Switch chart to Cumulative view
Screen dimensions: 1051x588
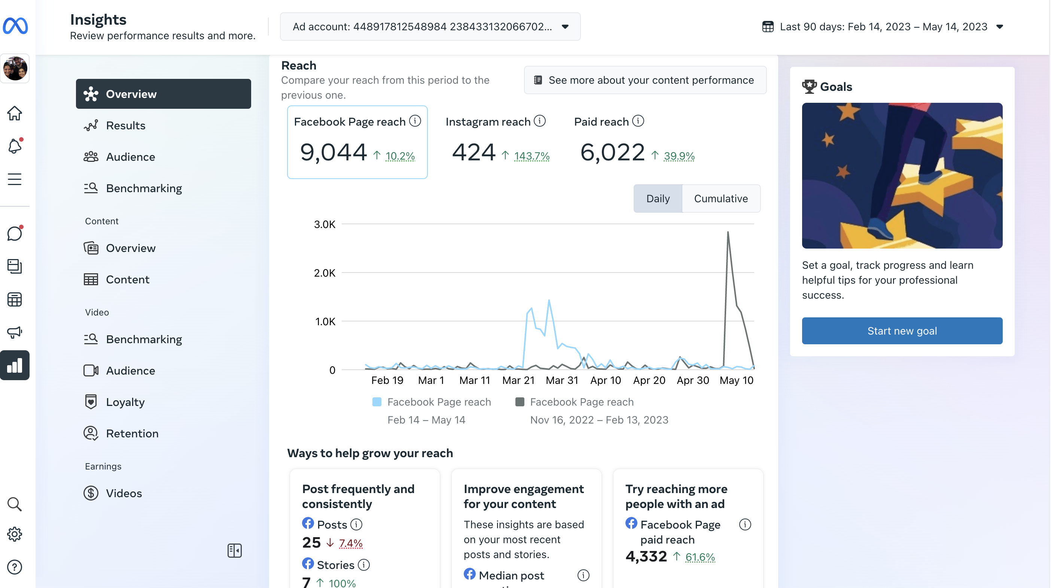[x=721, y=198]
